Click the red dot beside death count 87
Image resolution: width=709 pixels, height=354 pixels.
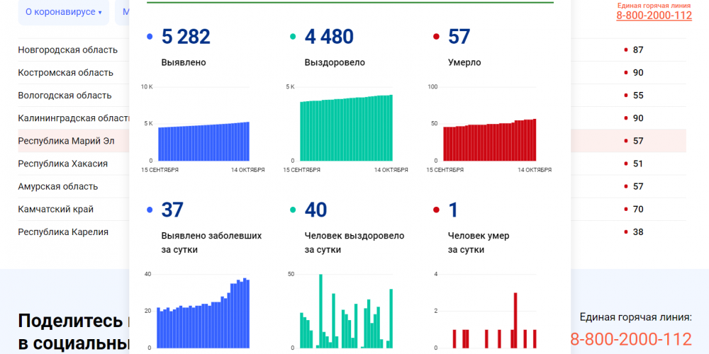click(x=625, y=50)
